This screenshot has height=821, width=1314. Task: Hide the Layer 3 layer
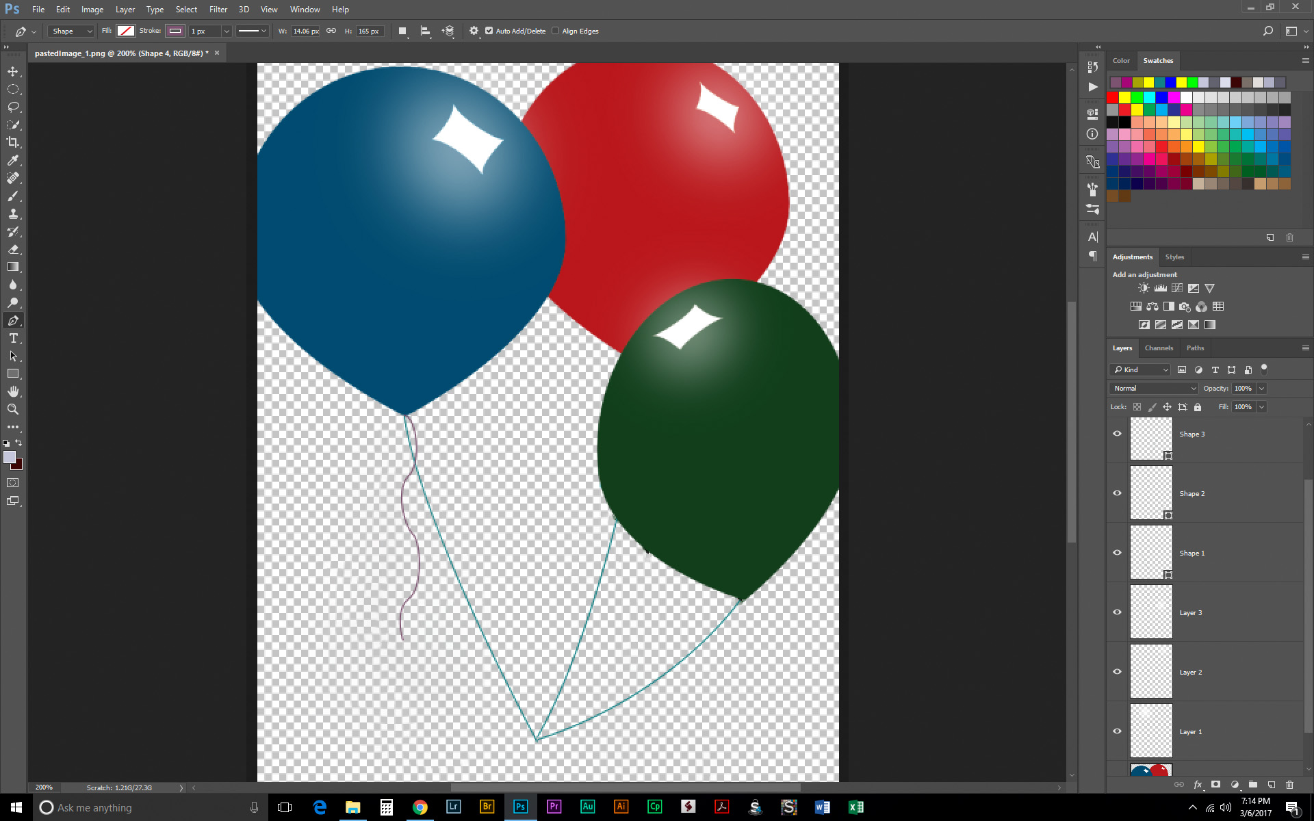[1117, 612]
